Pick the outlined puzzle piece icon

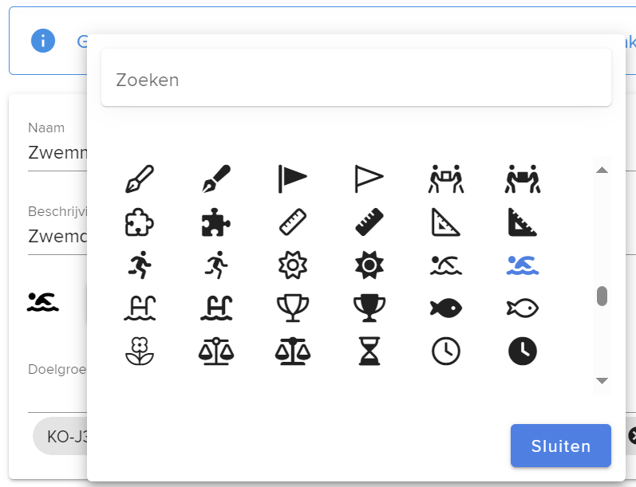tap(139, 222)
